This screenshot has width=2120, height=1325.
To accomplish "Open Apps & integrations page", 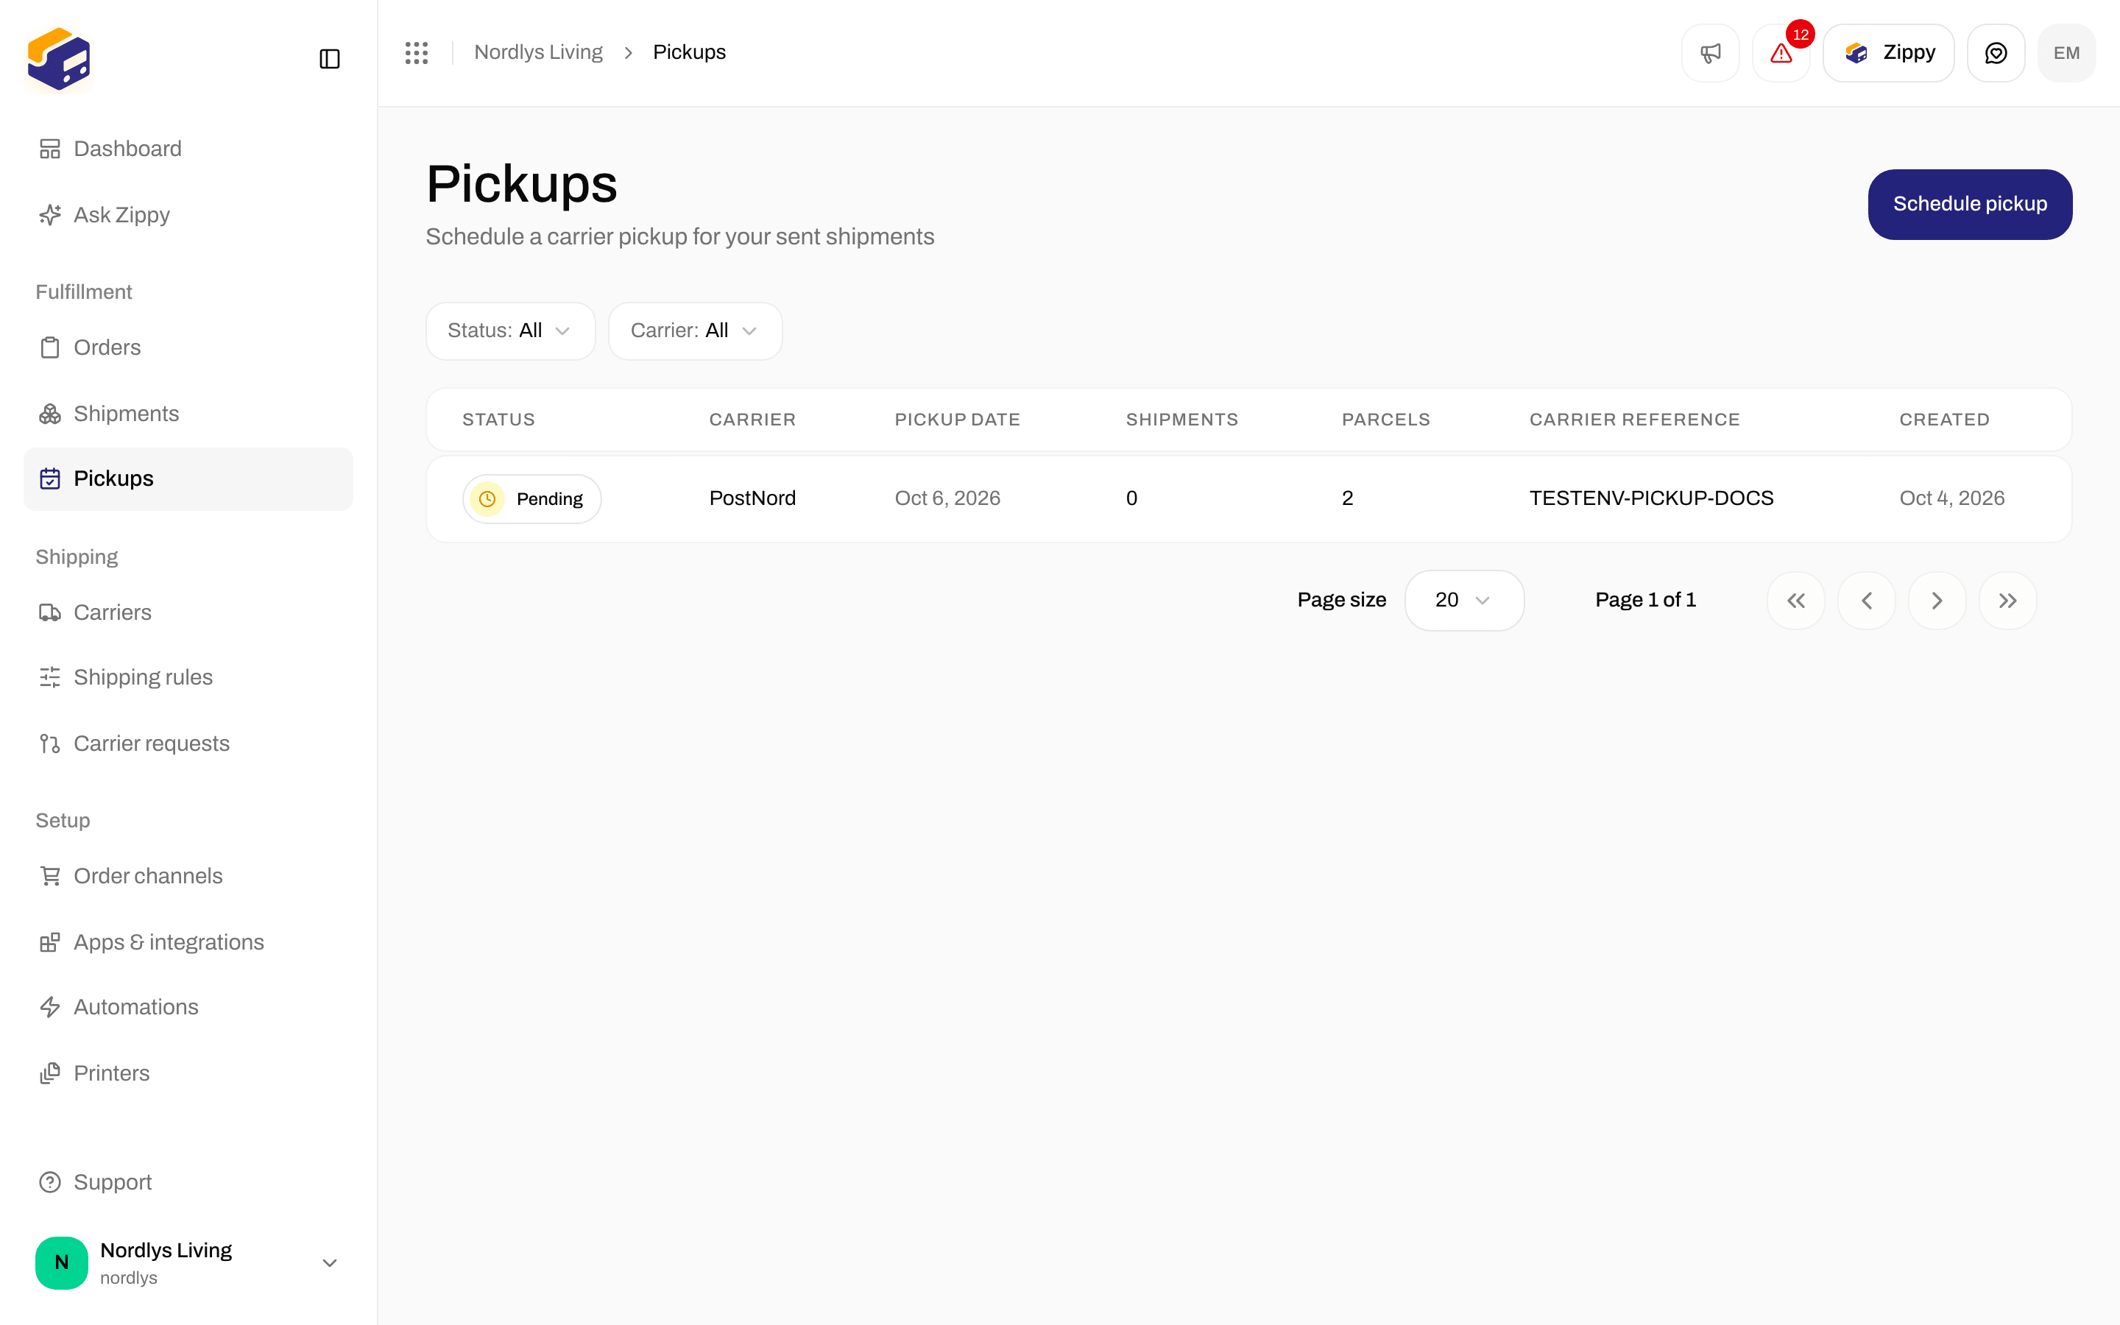I will (x=188, y=942).
